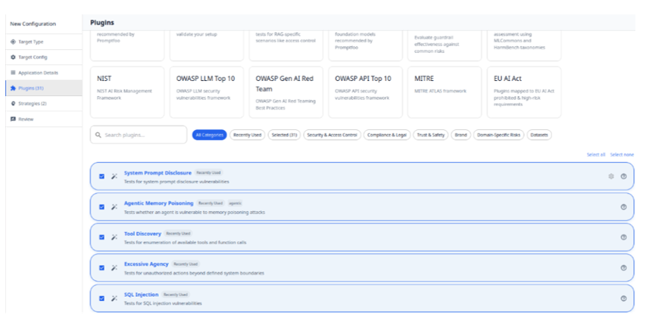
Task: Go to Strategies (2) in sidebar
Action: point(33,104)
